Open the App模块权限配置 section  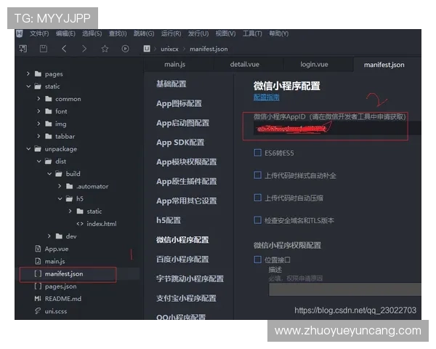pos(186,162)
